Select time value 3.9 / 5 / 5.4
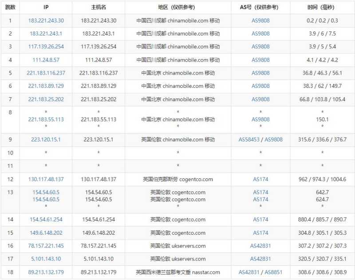This screenshot has width=355, height=280. (x=322, y=47)
